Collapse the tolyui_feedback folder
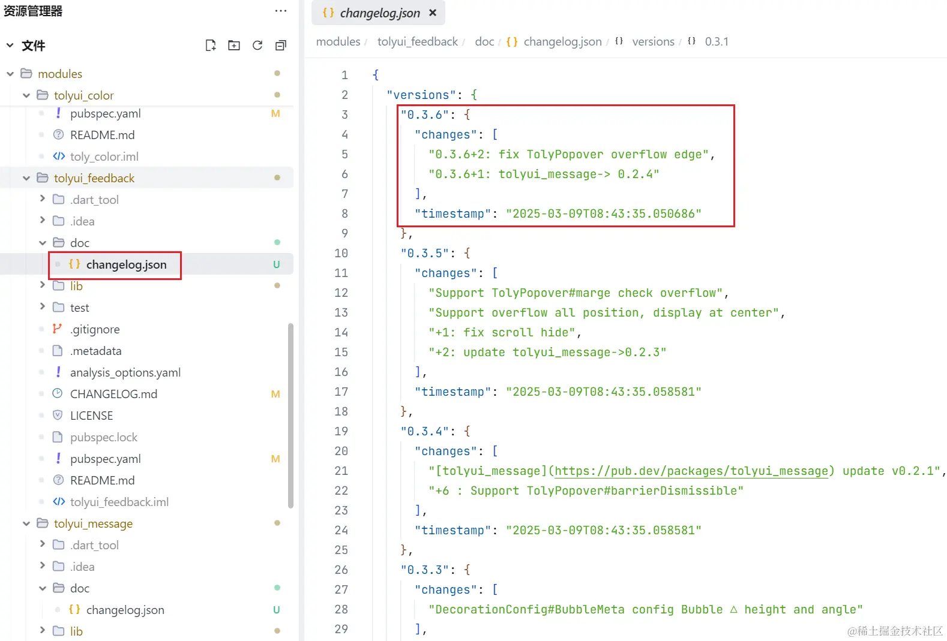The width and height of the screenshot is (947, 641). pyautogui.click(x=26, y=178)
